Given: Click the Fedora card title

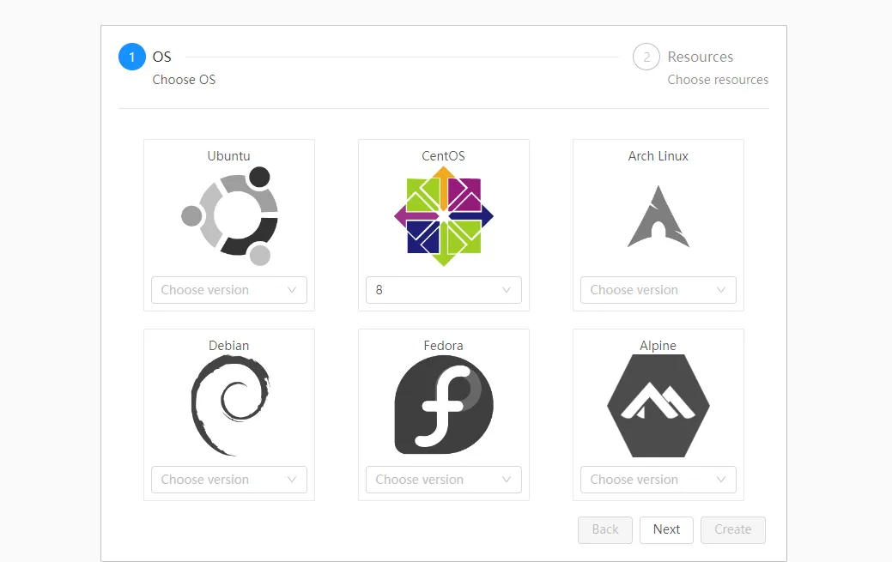Looking at the screenshot, I should coord(443,345).
